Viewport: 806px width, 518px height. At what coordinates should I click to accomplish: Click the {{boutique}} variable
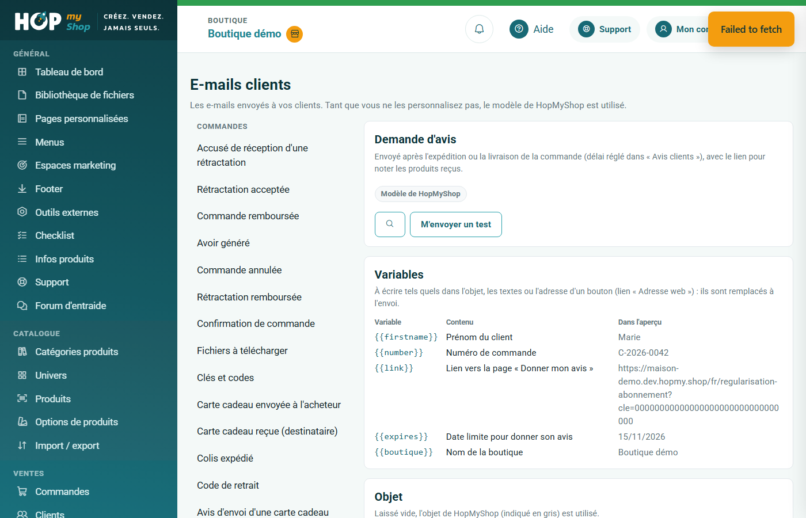404,452
